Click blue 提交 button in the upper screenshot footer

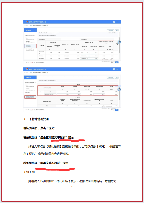[x=117, y=62]
